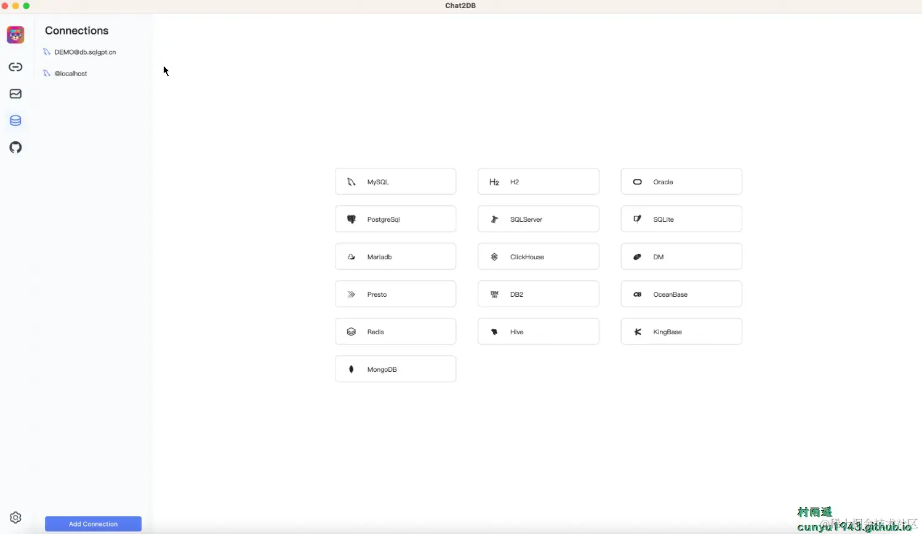This screenshot has height=534, width=922.
Task: Click the dolphin icon beside @localhost
Action: [46, 74]
